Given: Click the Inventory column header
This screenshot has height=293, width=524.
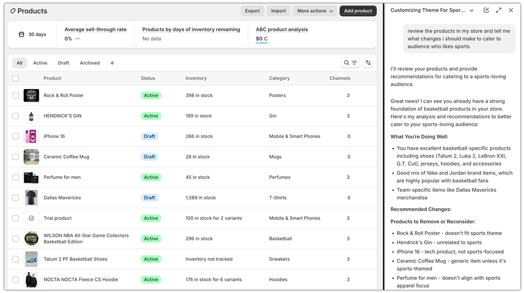Looking at the screenshot, I should coord(196,78).
